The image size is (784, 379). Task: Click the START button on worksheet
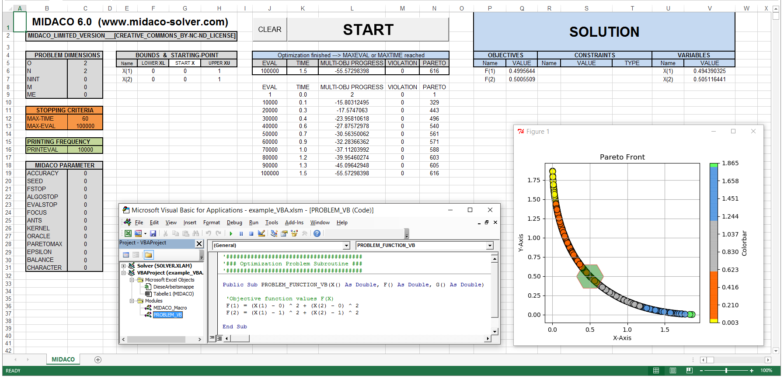click(368, 29)
